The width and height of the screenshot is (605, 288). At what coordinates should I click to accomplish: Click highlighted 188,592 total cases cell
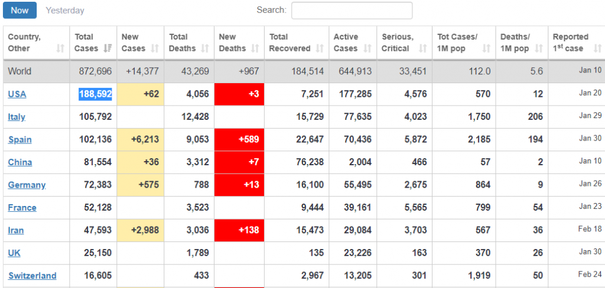click(95, 94)
